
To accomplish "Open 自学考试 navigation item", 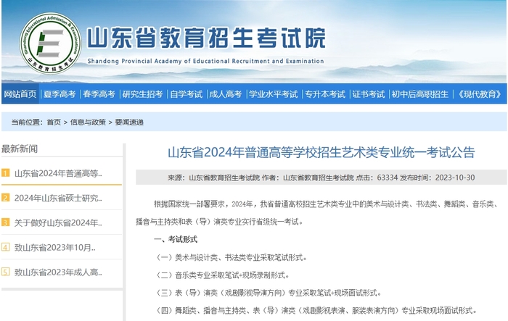I will (187, 94).
